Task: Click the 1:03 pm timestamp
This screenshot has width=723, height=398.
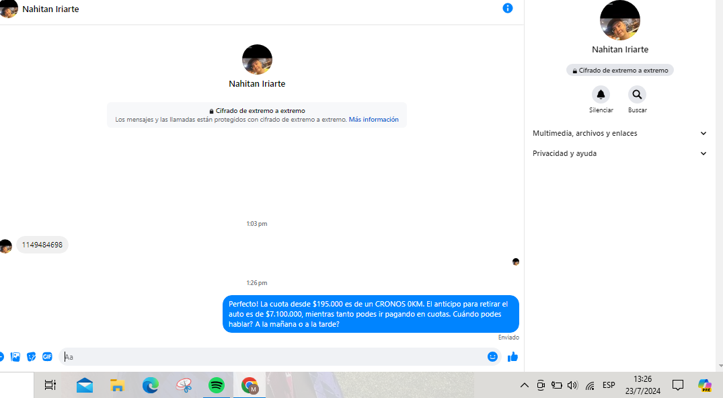Action: (257, 224)
